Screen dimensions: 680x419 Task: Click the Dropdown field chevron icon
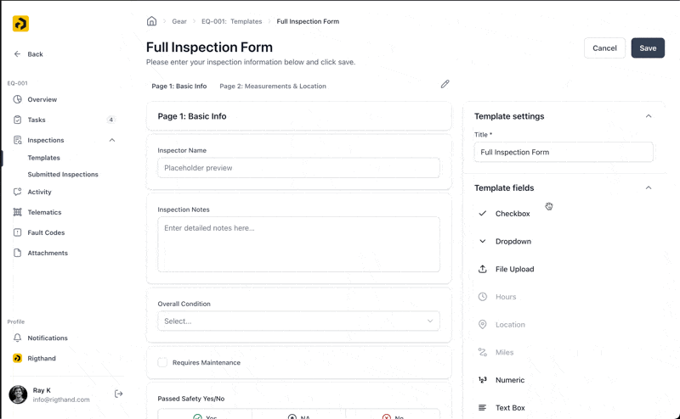(482, 241)
